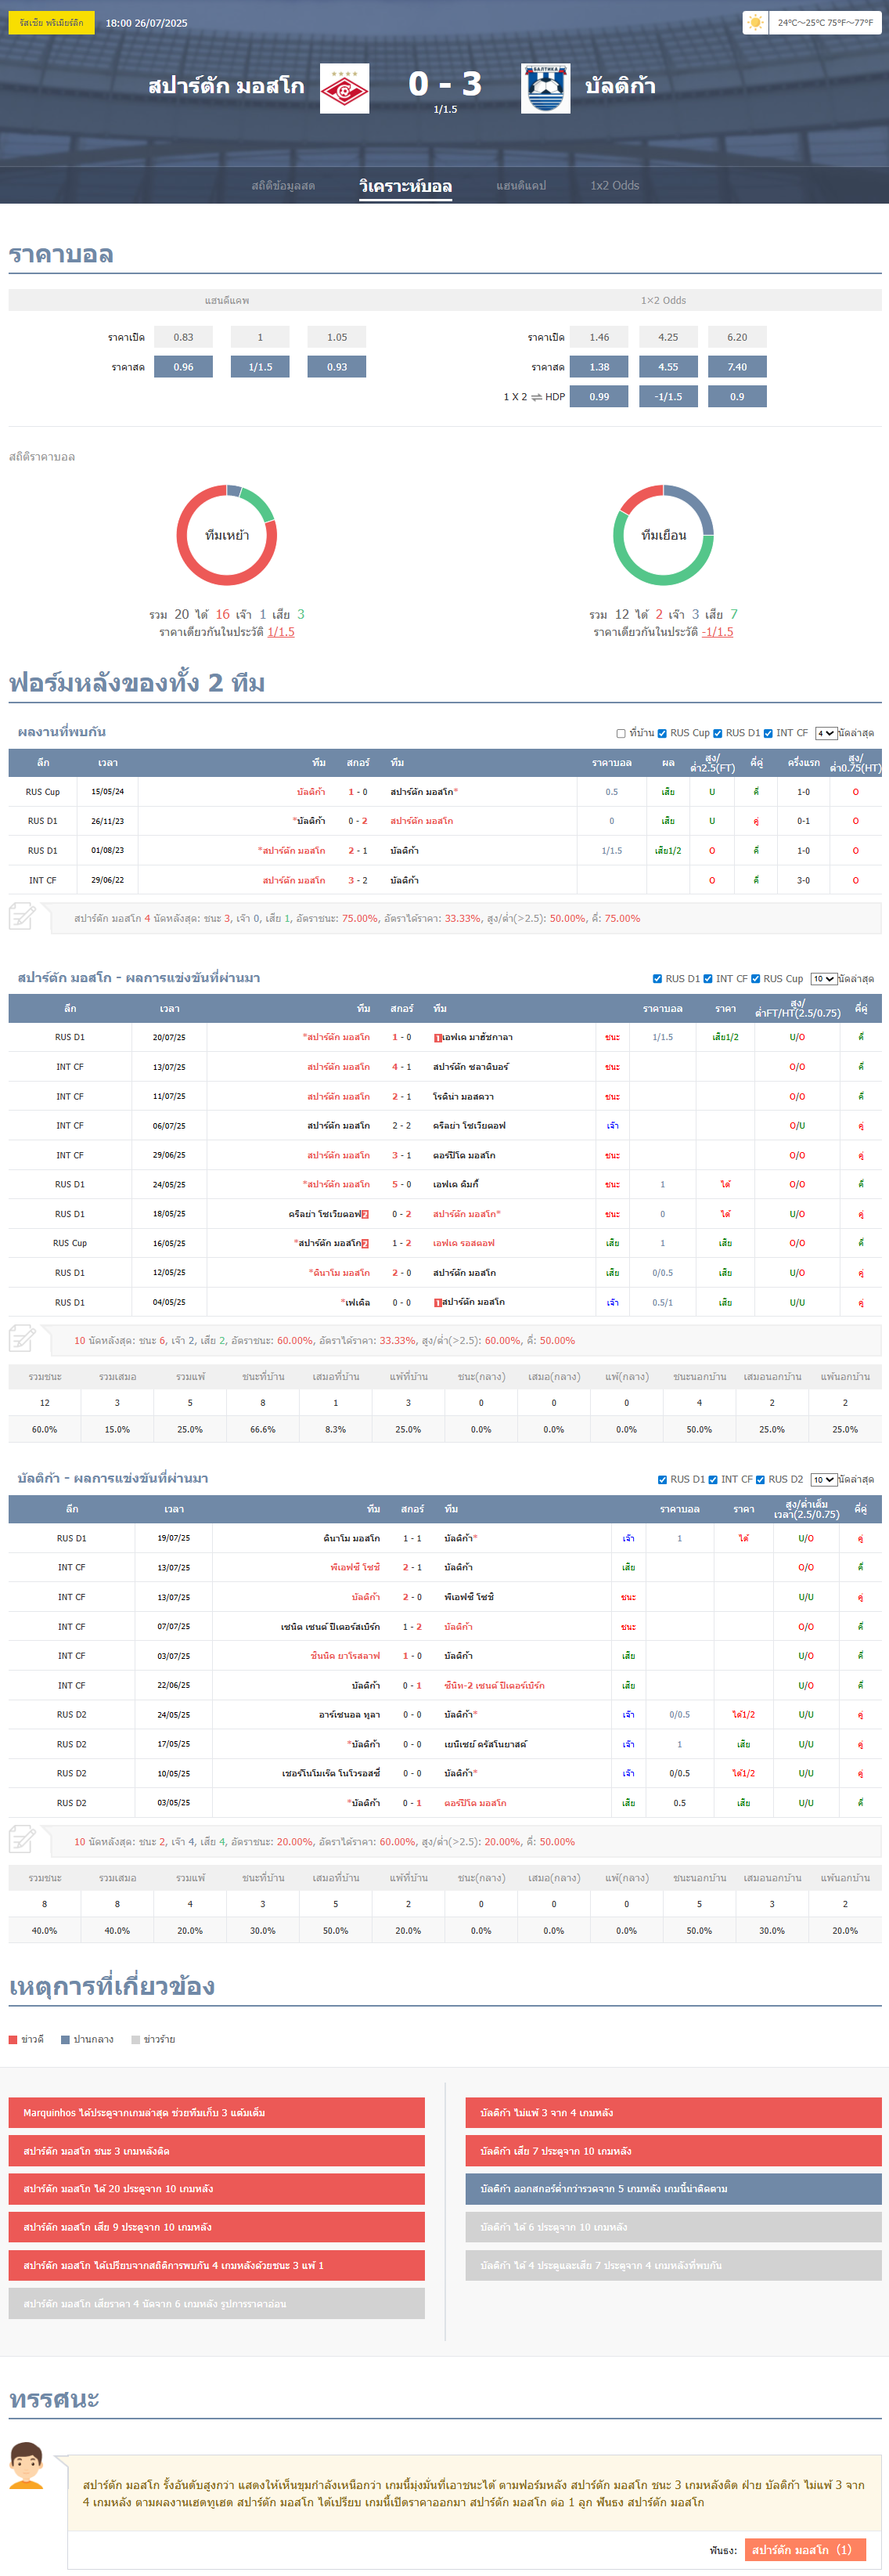Viewport: 889px width, 2576px height.
Task: Click the live draw odds 4.55
Action: (x=668, y=367)
